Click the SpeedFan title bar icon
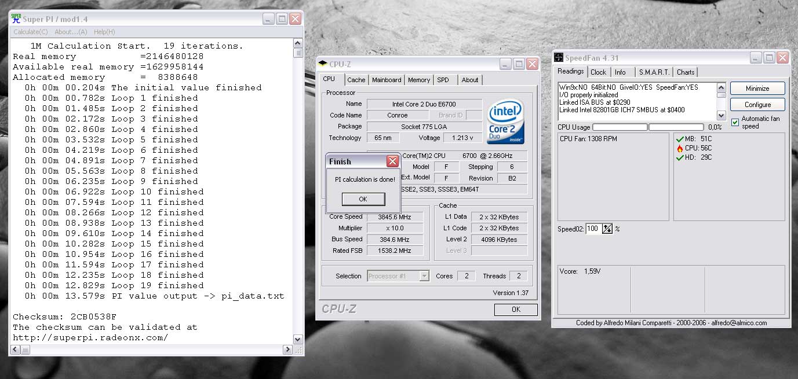The image size is (798, 379). 559,58
